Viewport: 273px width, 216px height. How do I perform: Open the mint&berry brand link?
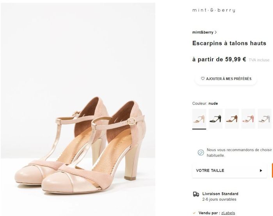203,32
